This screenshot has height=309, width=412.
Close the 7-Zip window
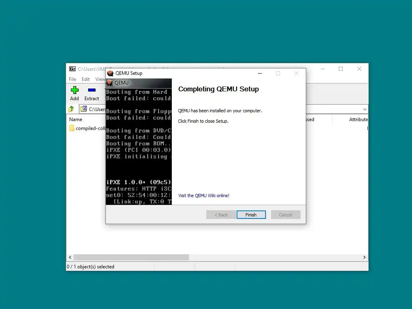click(x=359, y=69)
